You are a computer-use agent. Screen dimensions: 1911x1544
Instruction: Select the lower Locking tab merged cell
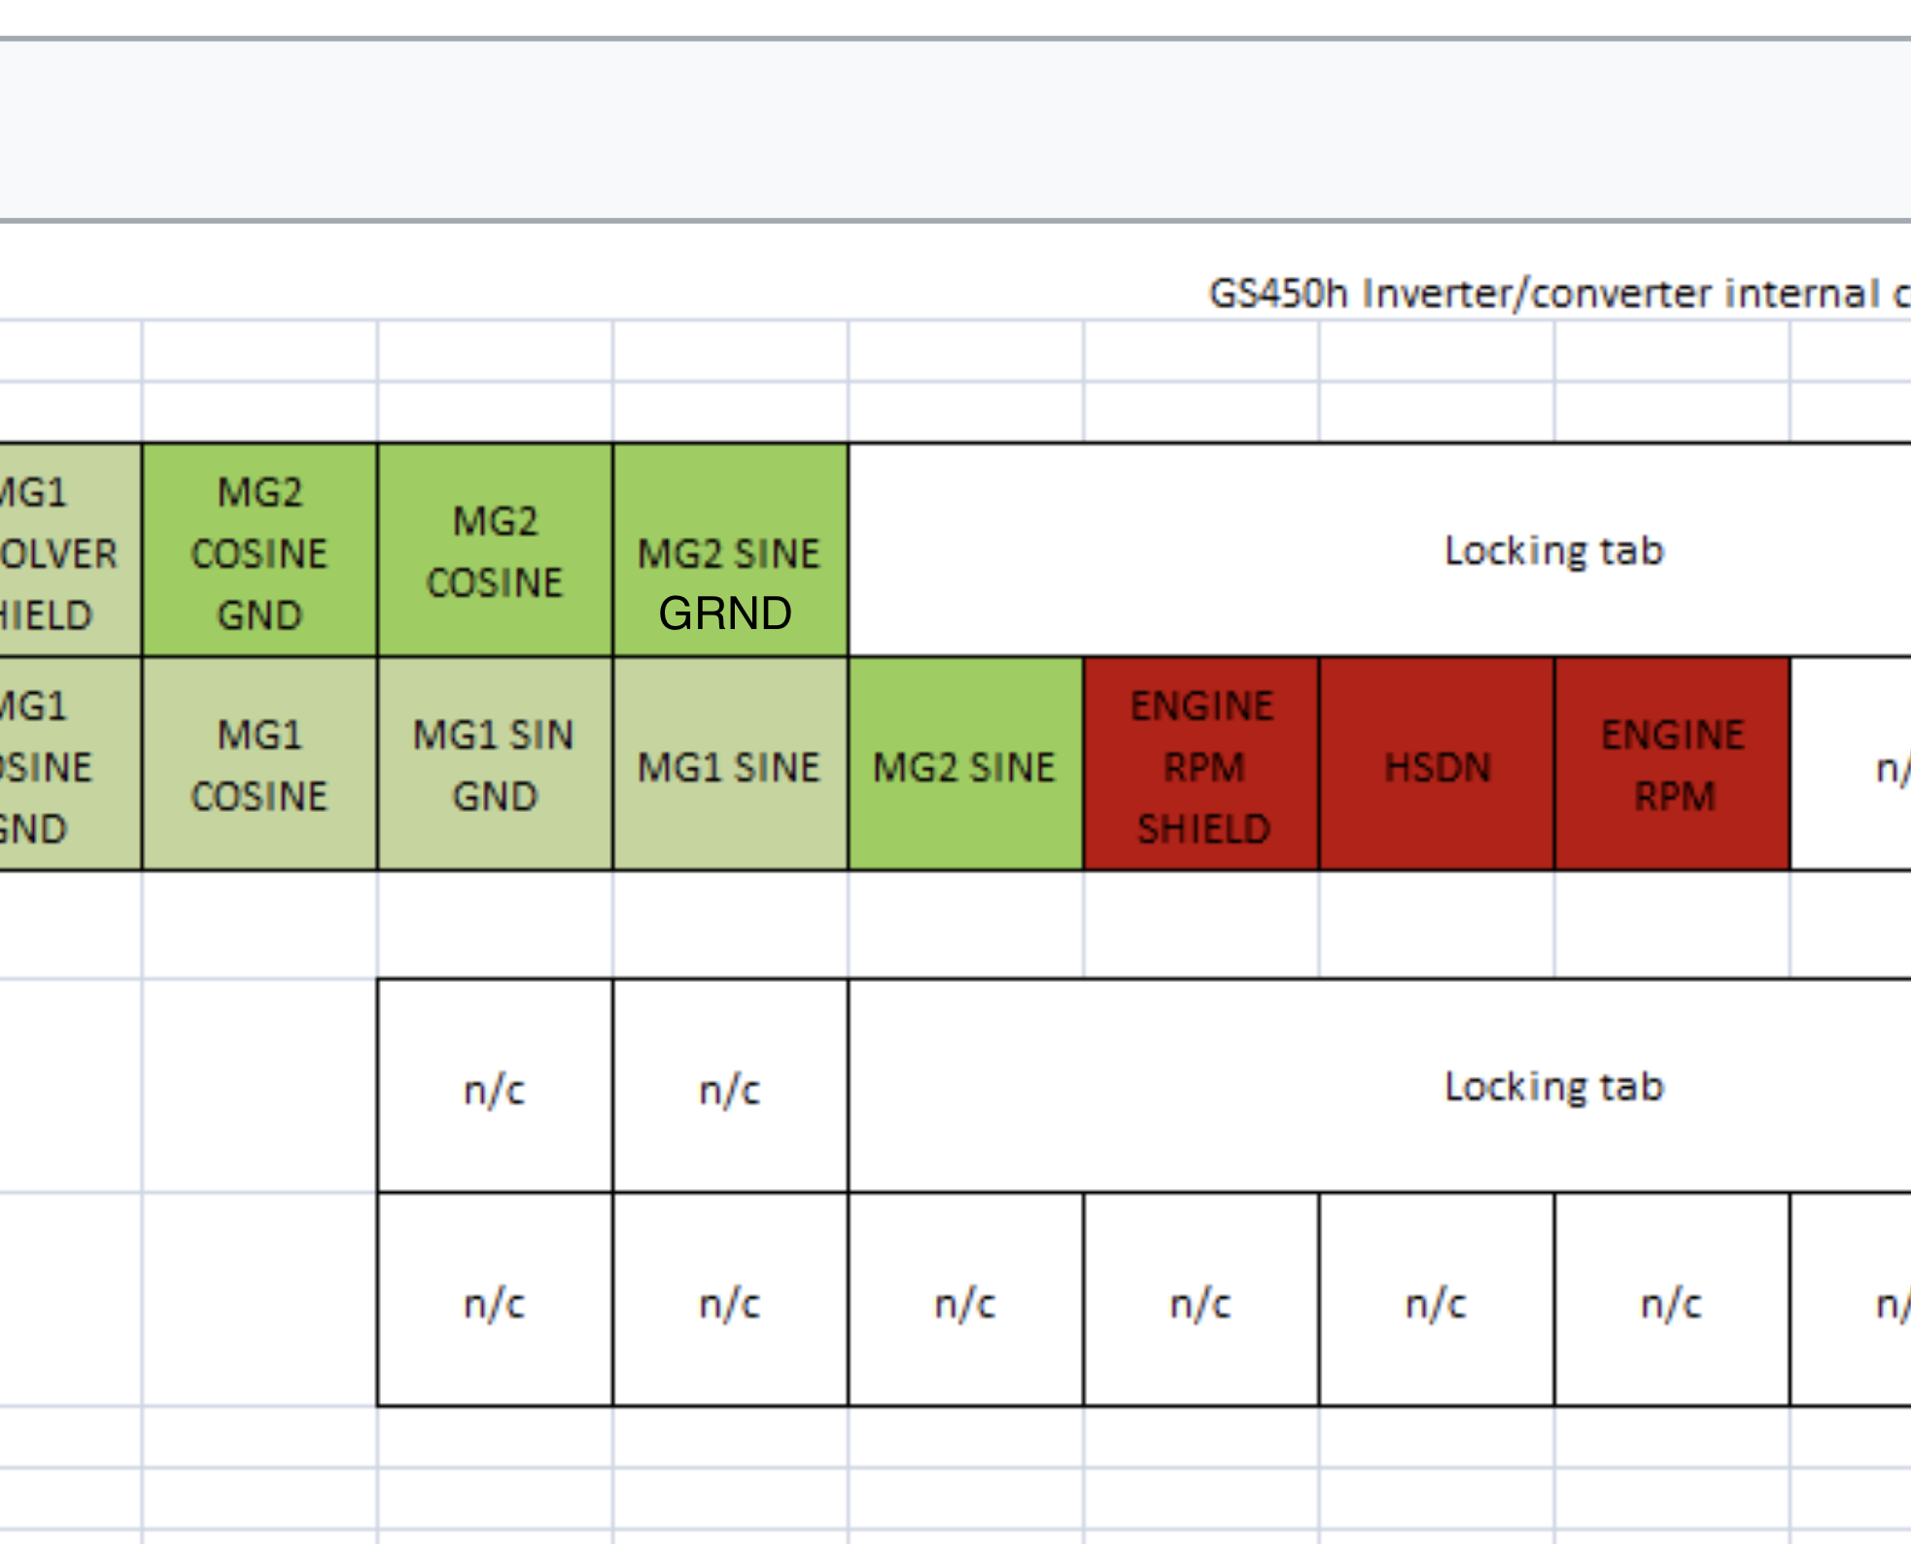1553,1086
